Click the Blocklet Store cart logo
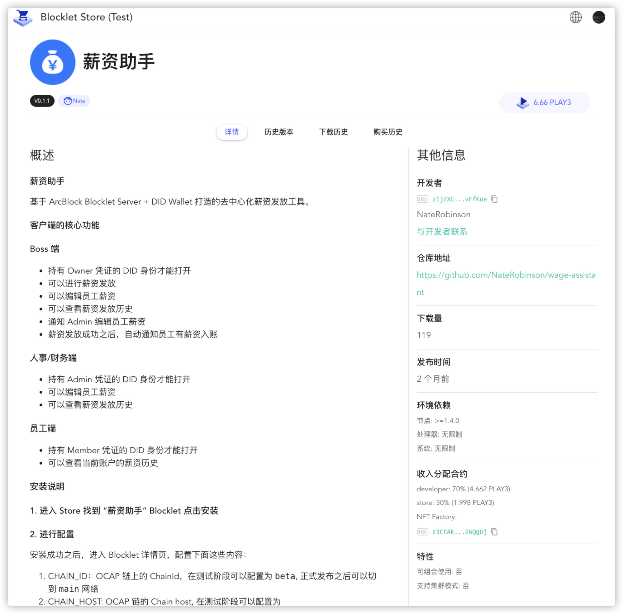The image size is (623, 614). pos(22,17)
